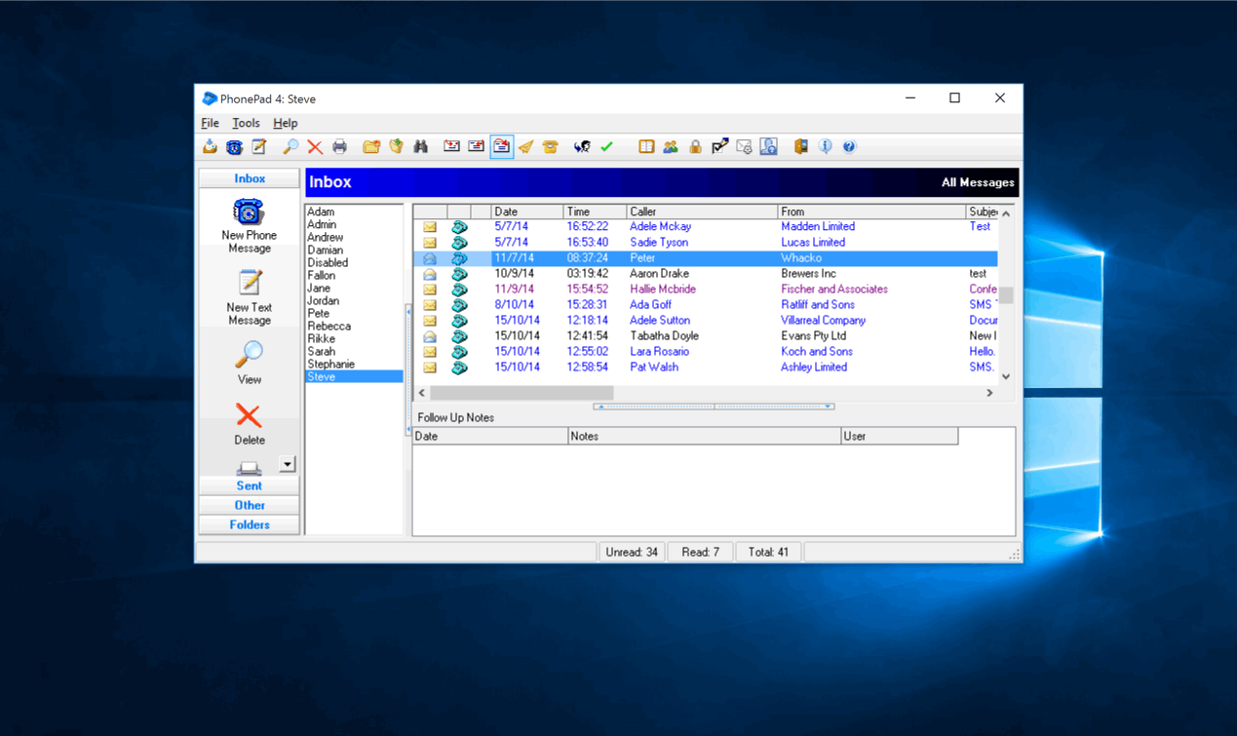Click the message list up scroll arrow
This screenshot has width=1237, height=736.
[x=1006, y=213]
